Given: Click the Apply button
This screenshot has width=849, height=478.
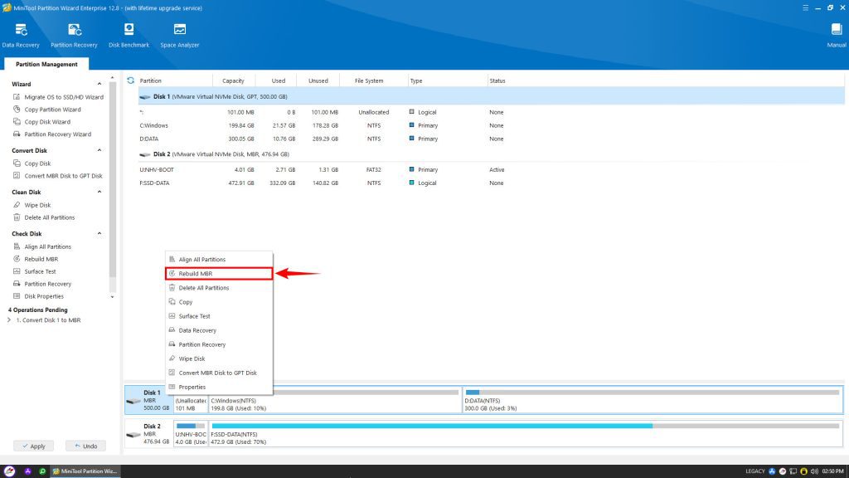Looking at the screenshot, I should pyautogui.click(x=33, y=446).
